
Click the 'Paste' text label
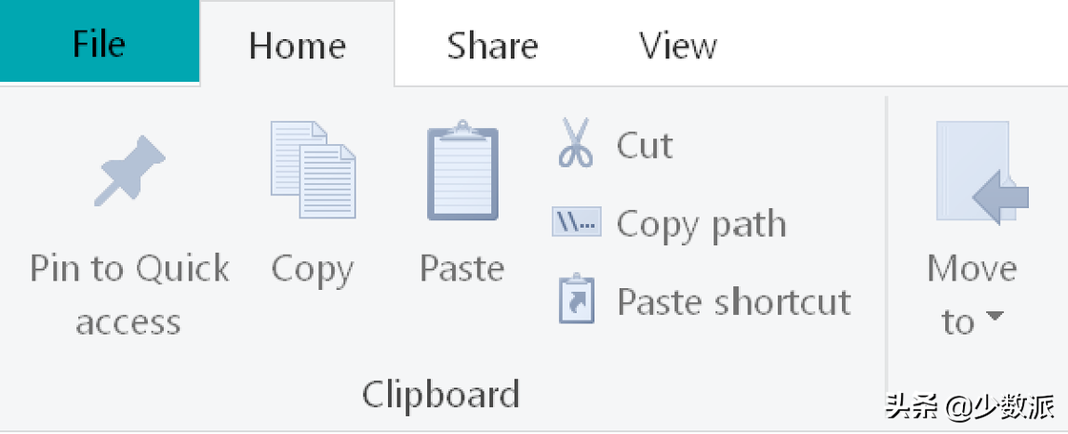pyautogui.click(x=462, y=269)
